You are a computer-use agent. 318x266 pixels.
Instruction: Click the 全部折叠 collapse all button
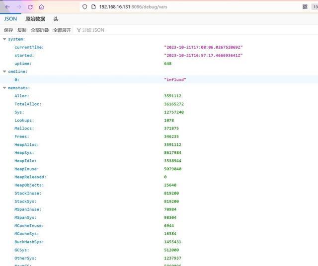tap(40, 30)
